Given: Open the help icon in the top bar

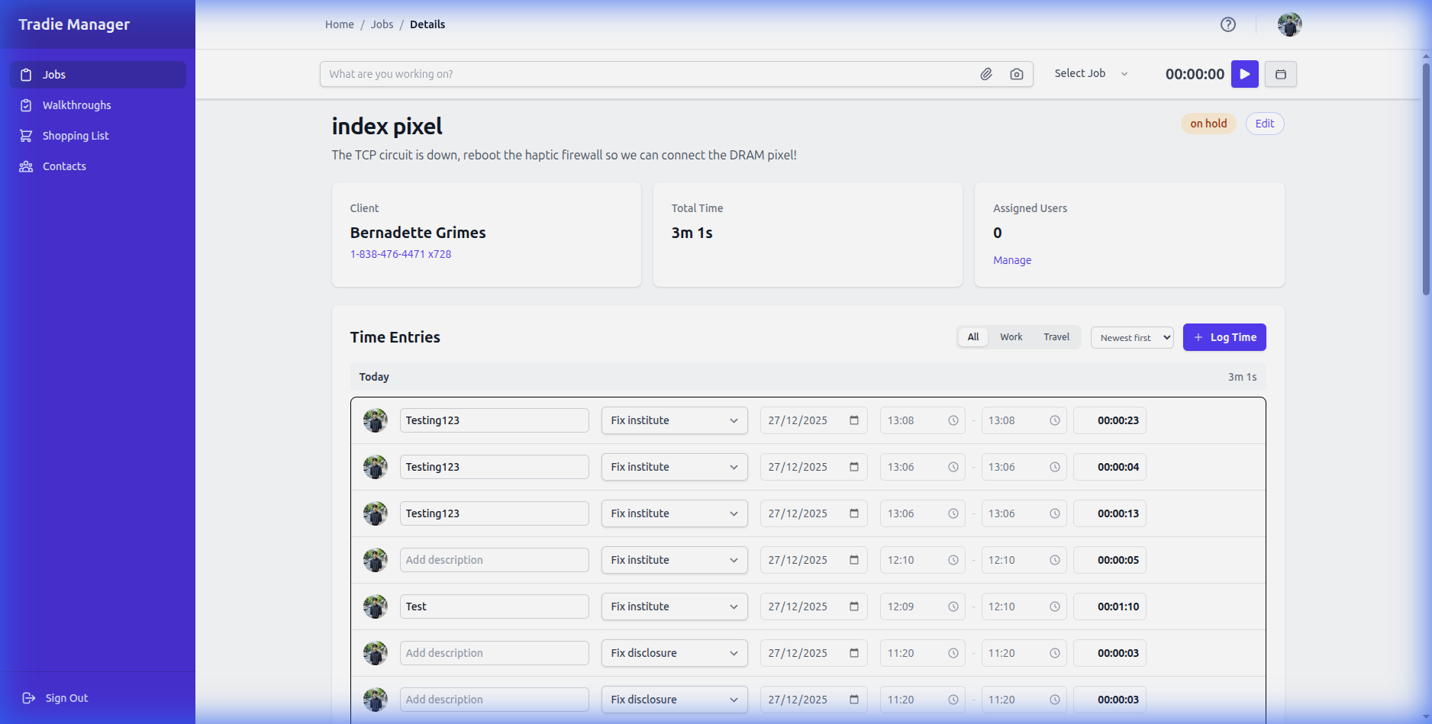Looking at the screenshot, I should click(x=1227, y=24).
